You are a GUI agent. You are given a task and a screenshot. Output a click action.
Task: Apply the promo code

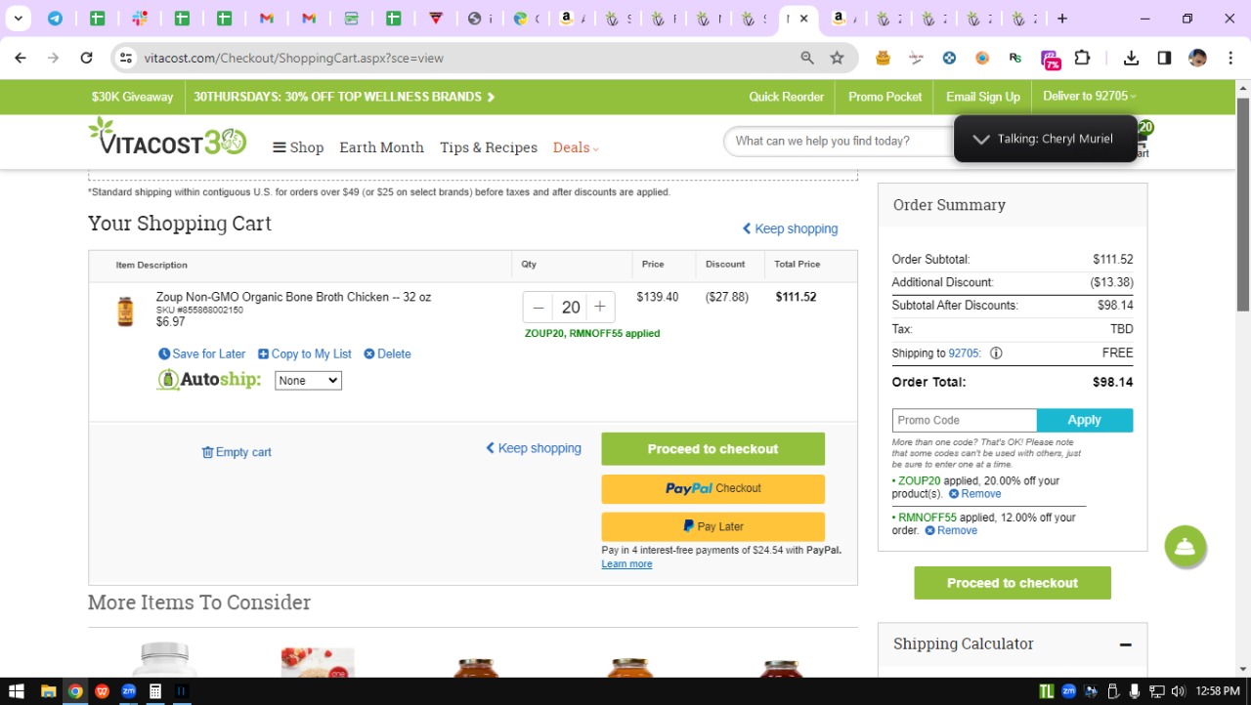1085,420
